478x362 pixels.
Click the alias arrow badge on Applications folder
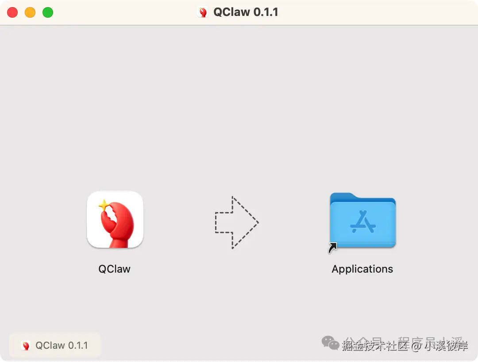point(332,247)
